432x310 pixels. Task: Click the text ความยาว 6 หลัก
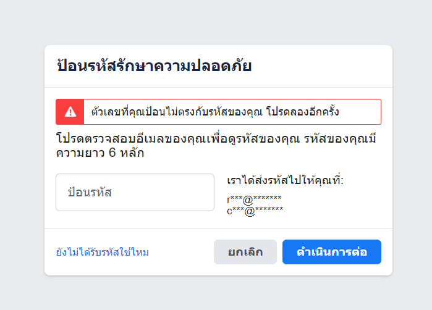click(x=100, y=153)
